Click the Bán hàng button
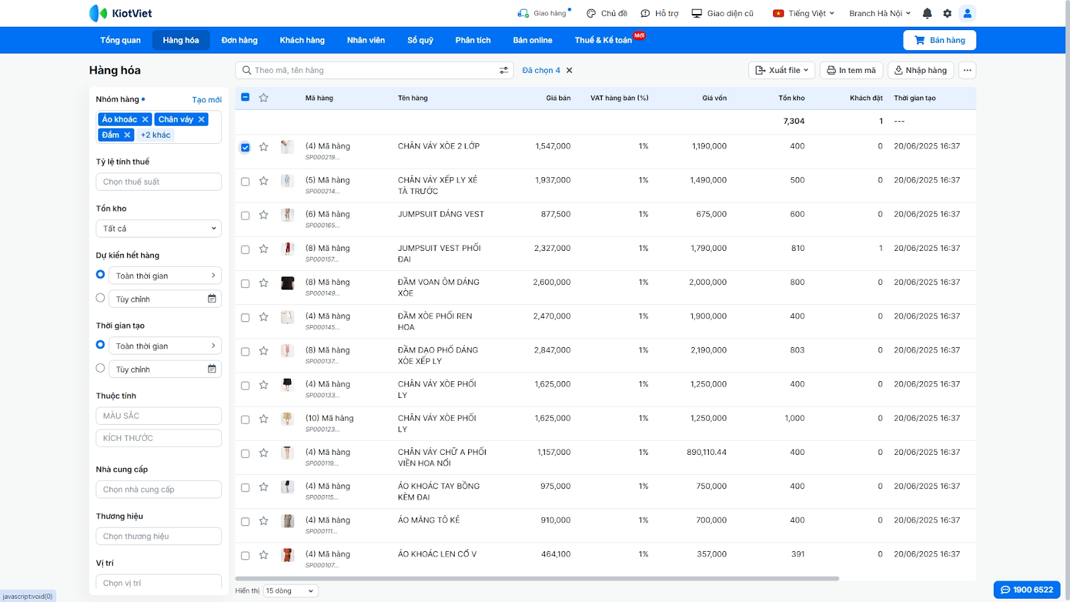The height and width of the screenshot is (602, 1070). (939, 40)
